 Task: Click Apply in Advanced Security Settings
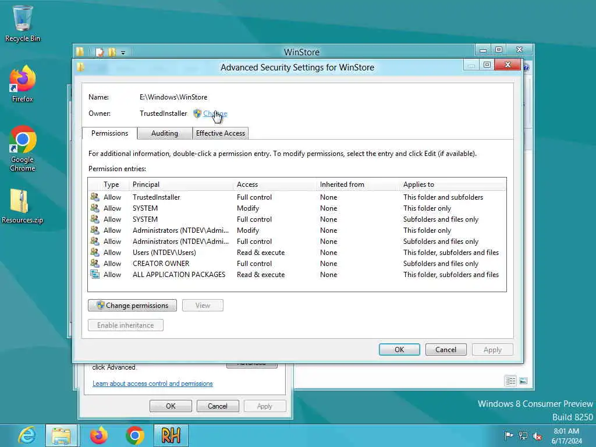[492, 349]
